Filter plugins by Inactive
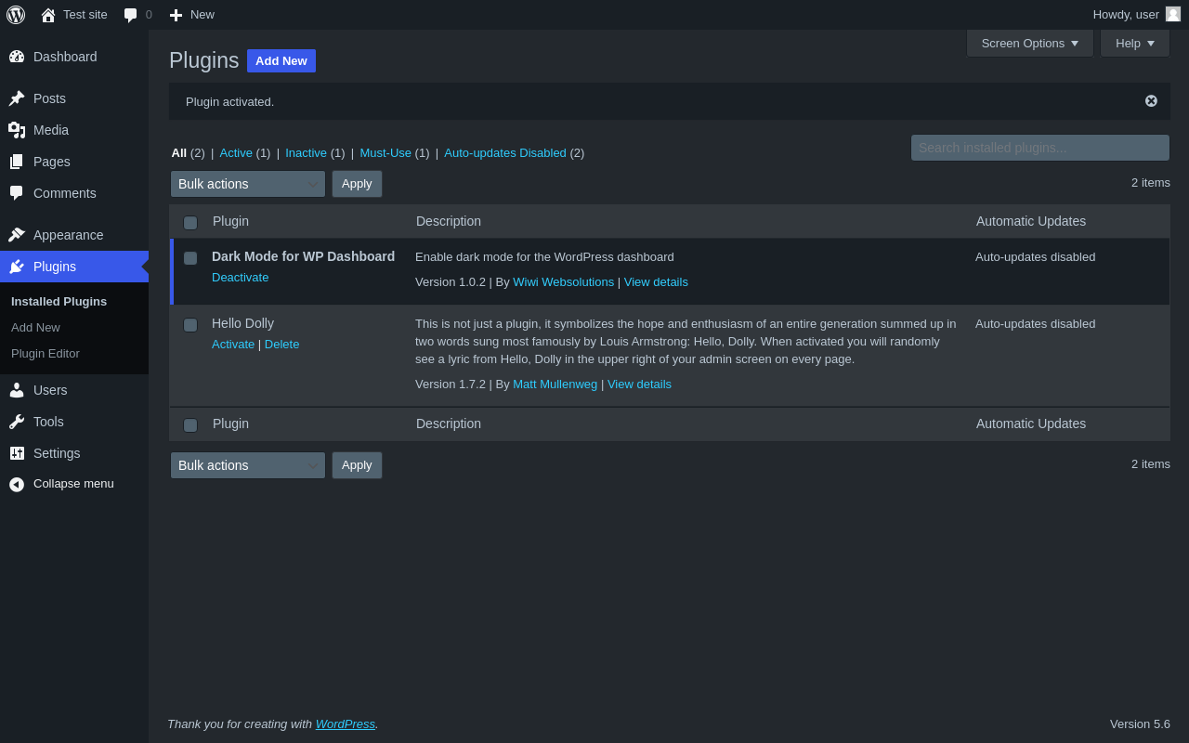This screenshot has width=1189, height=743. (x=306, y=153)
